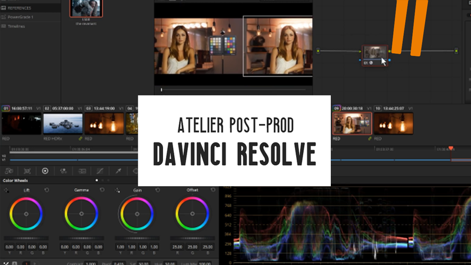Image resolution: width=471 pixels, height=265 pixels.
Task: Select second Color Wheels page dot
Action: pyautogui.click(x=102, y=180)
